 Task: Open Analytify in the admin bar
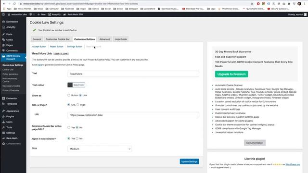[54, 14]
